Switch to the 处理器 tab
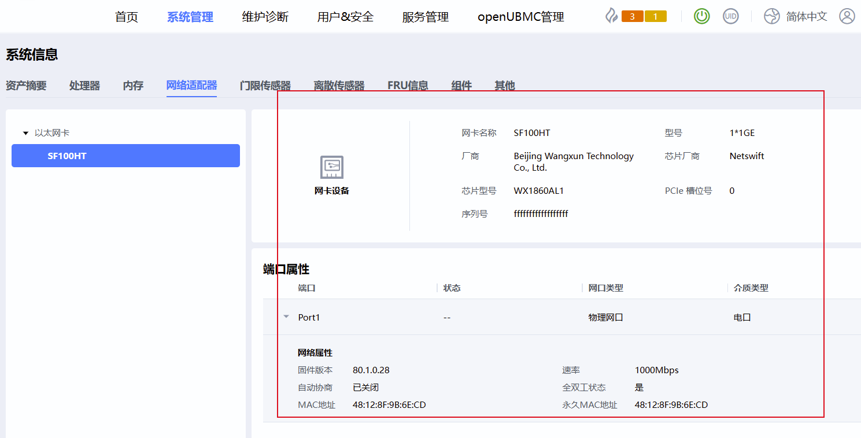This screenshot has height=438, width=861. click(84, 86)
